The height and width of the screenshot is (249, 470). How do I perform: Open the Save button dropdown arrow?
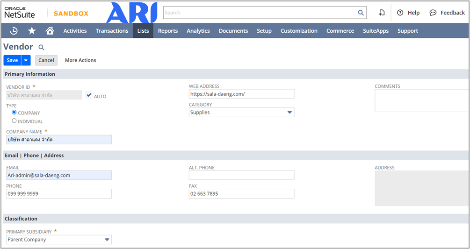pos(26,60)
